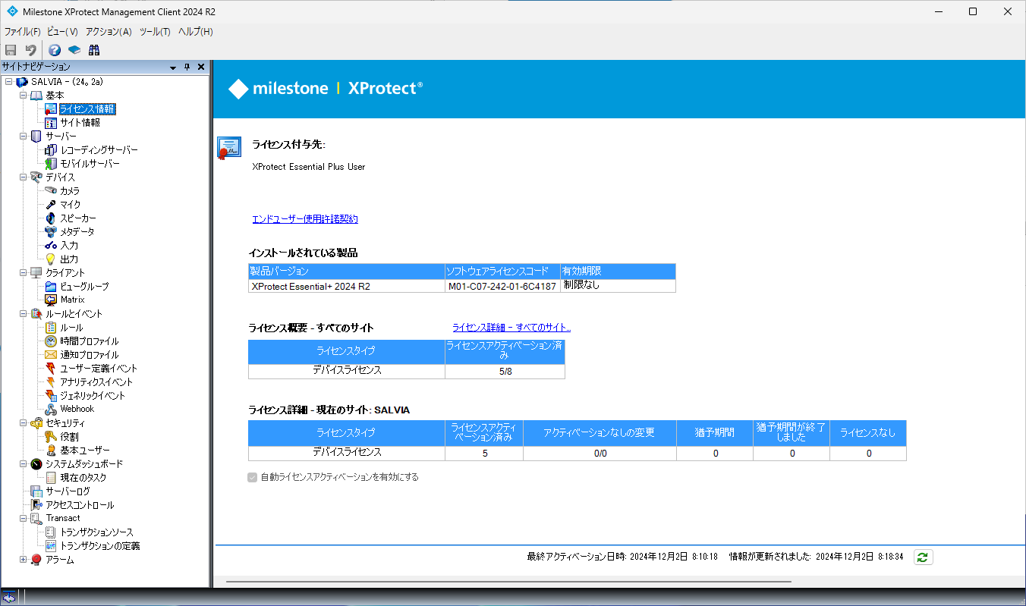Open ライセンス詳細 - すべてのサイト link

coord(511,328)
